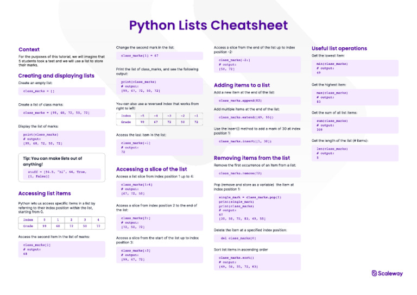
Task: Click the code "class_marks[2:]"
Action: pos(136,218)
